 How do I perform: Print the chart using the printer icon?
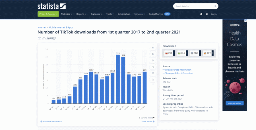(x=153, y=80)
